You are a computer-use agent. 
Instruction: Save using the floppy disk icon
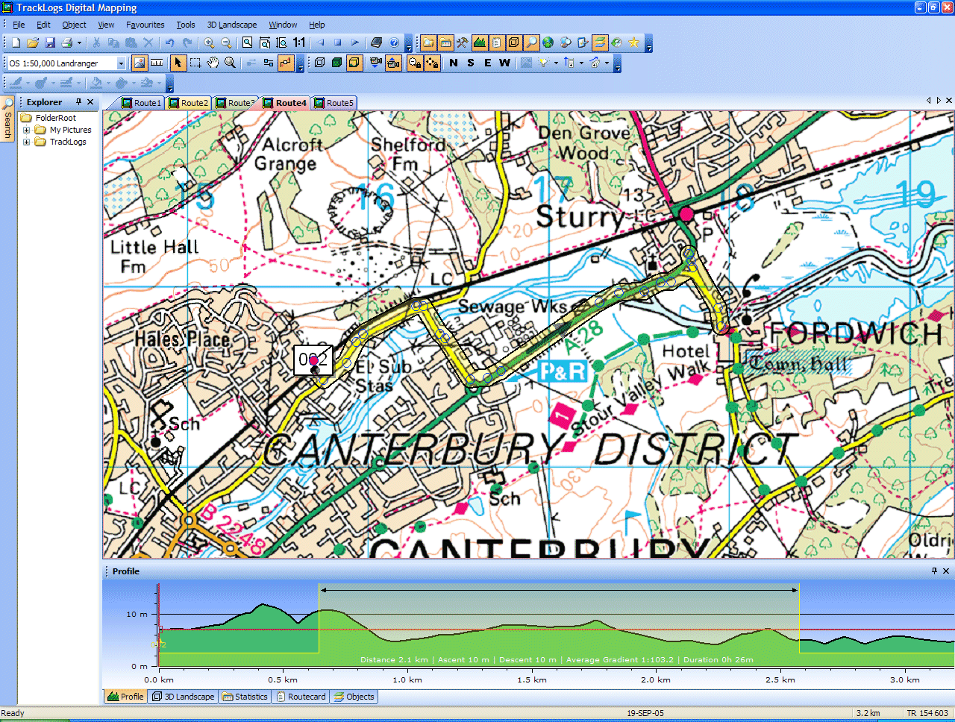[x=50, y=43]
